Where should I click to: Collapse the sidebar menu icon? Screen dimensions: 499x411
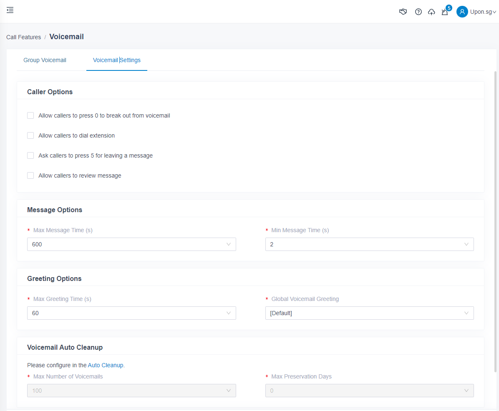(x=10, y=10)
